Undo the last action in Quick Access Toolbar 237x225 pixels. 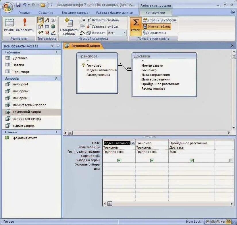[x=25, y=5]
